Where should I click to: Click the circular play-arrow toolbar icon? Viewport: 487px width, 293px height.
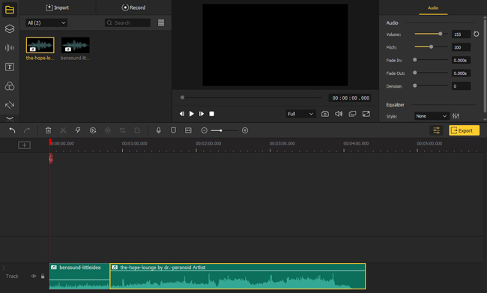[93, 130]
